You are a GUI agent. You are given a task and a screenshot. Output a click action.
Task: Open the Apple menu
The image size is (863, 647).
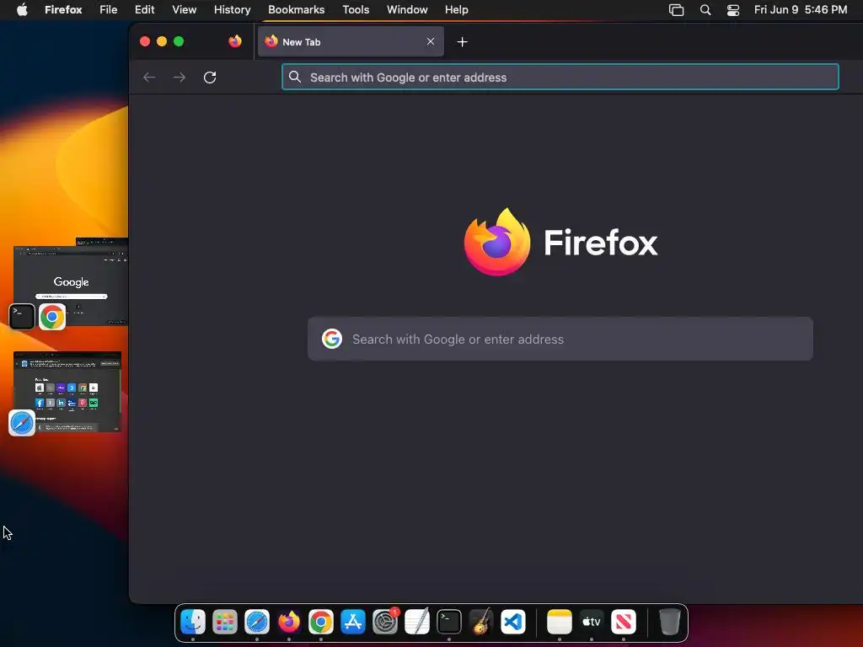click(x=22, y=9)
